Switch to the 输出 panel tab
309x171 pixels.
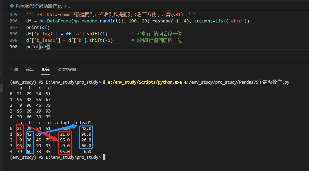[30, 69]
